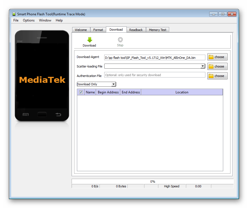Click the Stop icon
248x208 pixels.
click(x=120, y=40)
